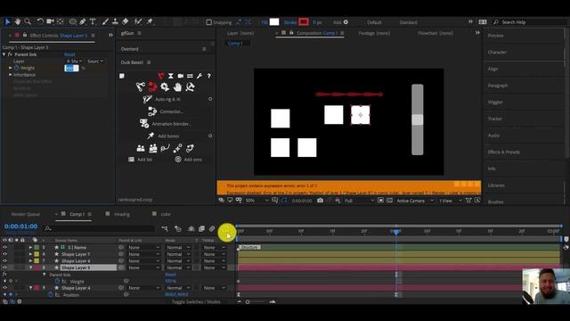The width and height of the screenshot is (570, 321).
Task: Hide Shape Layer 7 with eye toggle
Action: pos(4,254)
